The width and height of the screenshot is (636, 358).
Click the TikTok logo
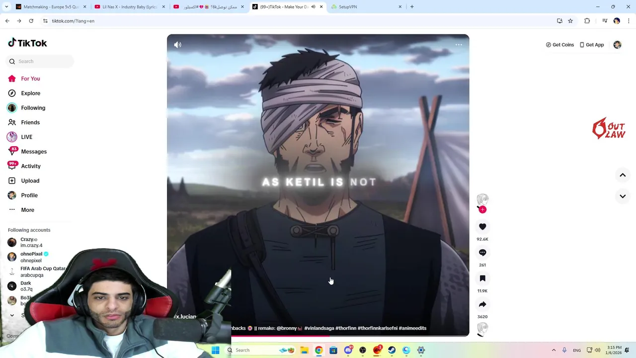point(27,43)
